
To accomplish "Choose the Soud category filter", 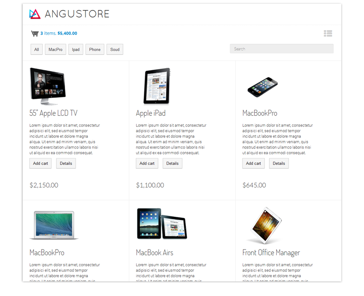I will [115, 49].
